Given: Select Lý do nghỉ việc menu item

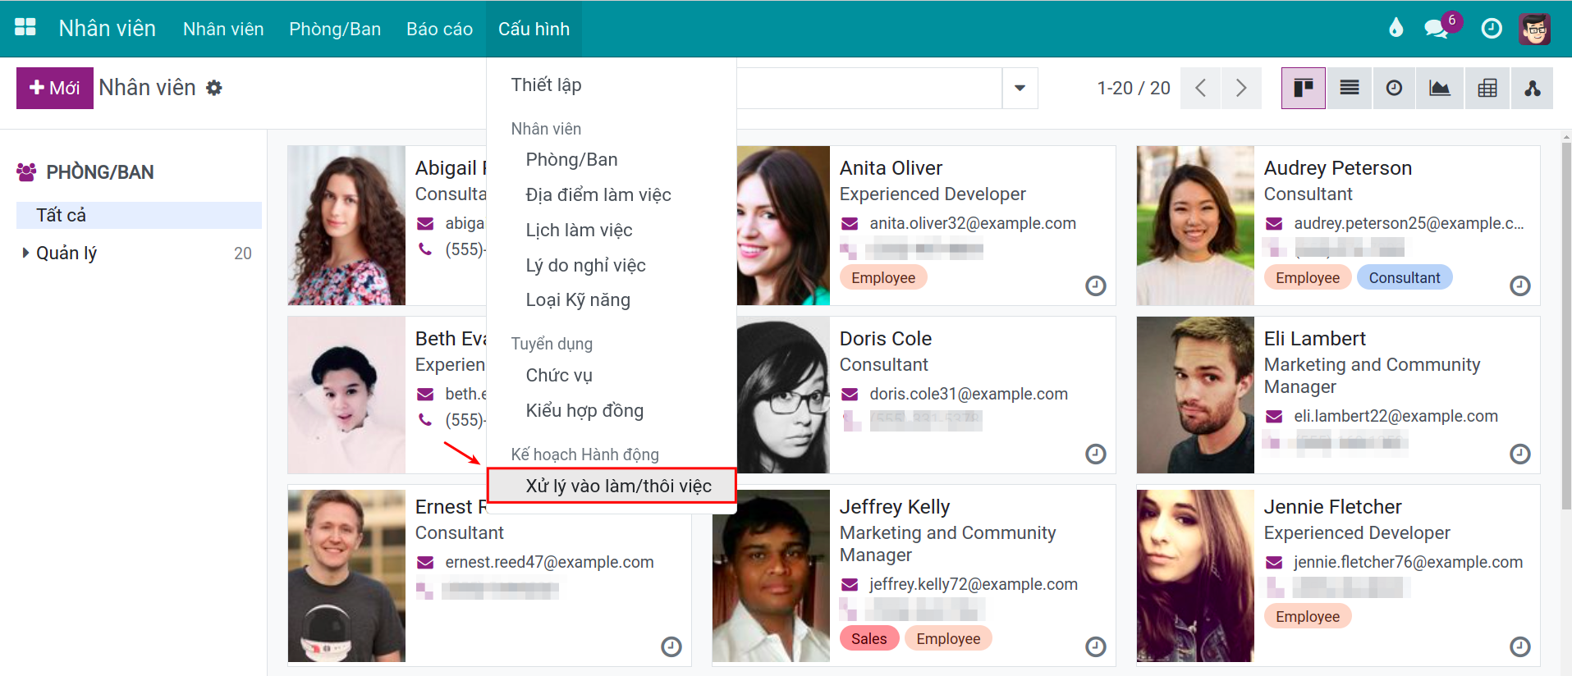Looking at the screenshot, I should click(585, 265).
